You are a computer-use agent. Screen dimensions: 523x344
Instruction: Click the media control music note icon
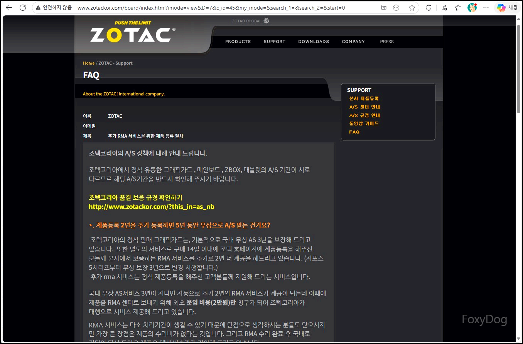click(444, 8)
